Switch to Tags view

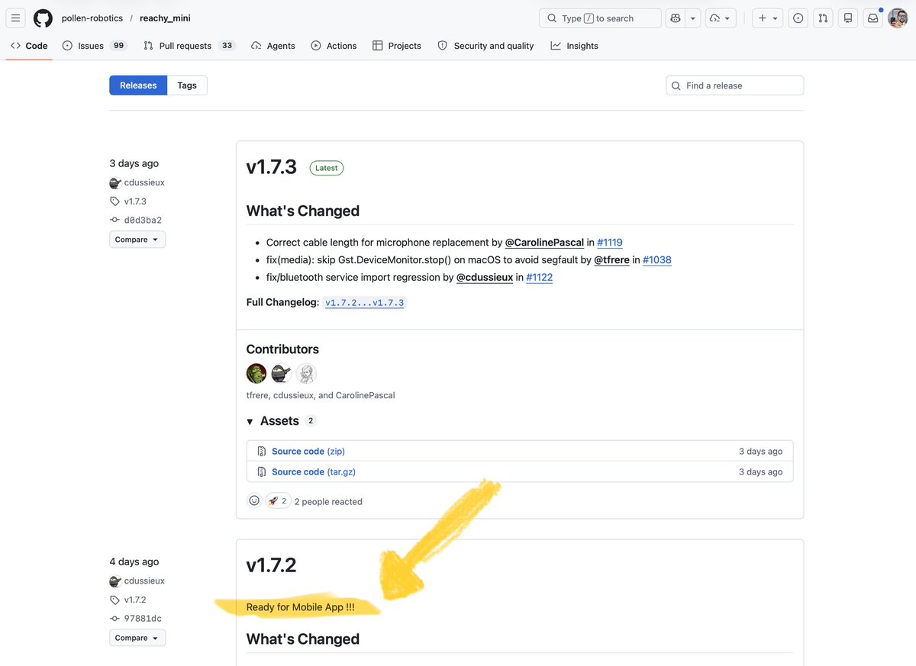187,85
